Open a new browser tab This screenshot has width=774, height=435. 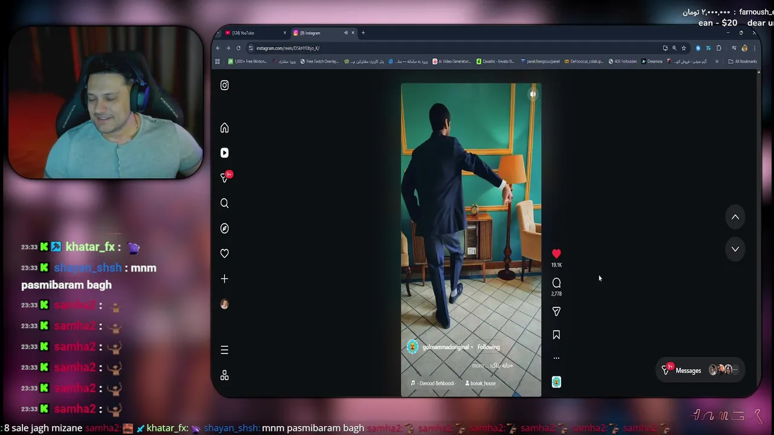coord(363,33)
